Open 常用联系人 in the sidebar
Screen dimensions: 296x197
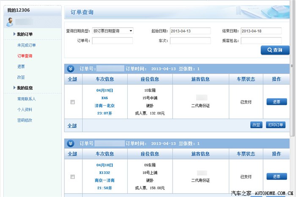tap(26, 99)
